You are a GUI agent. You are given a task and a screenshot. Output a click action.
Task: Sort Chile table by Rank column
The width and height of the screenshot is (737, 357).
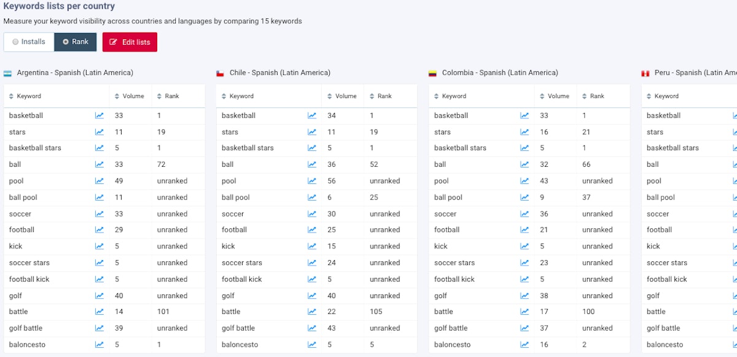point(381,96)
